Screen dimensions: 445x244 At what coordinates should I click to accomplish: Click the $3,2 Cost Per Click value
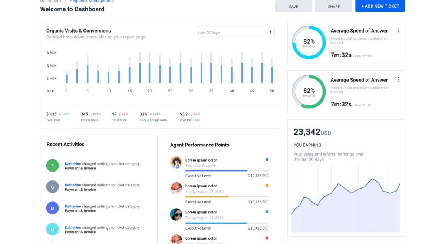pos(184,114)
